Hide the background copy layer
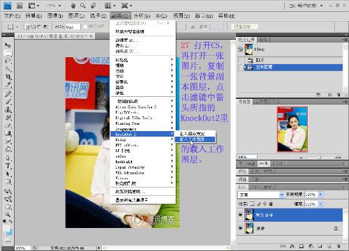 (x=240, y=215)
